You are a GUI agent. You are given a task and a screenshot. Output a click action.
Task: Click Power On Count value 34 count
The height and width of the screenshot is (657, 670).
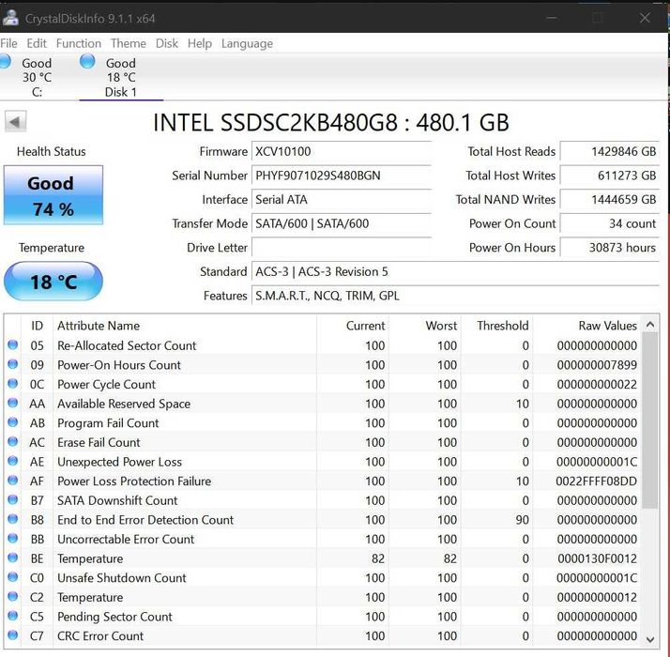[610, 223]
